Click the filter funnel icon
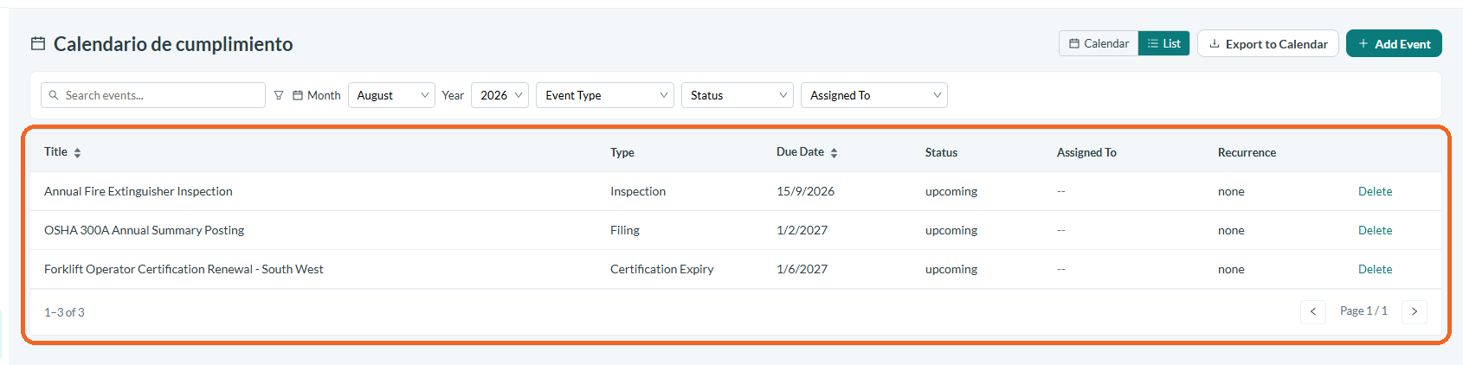The height and width of the screenshot is (365, 1463). 279,95
